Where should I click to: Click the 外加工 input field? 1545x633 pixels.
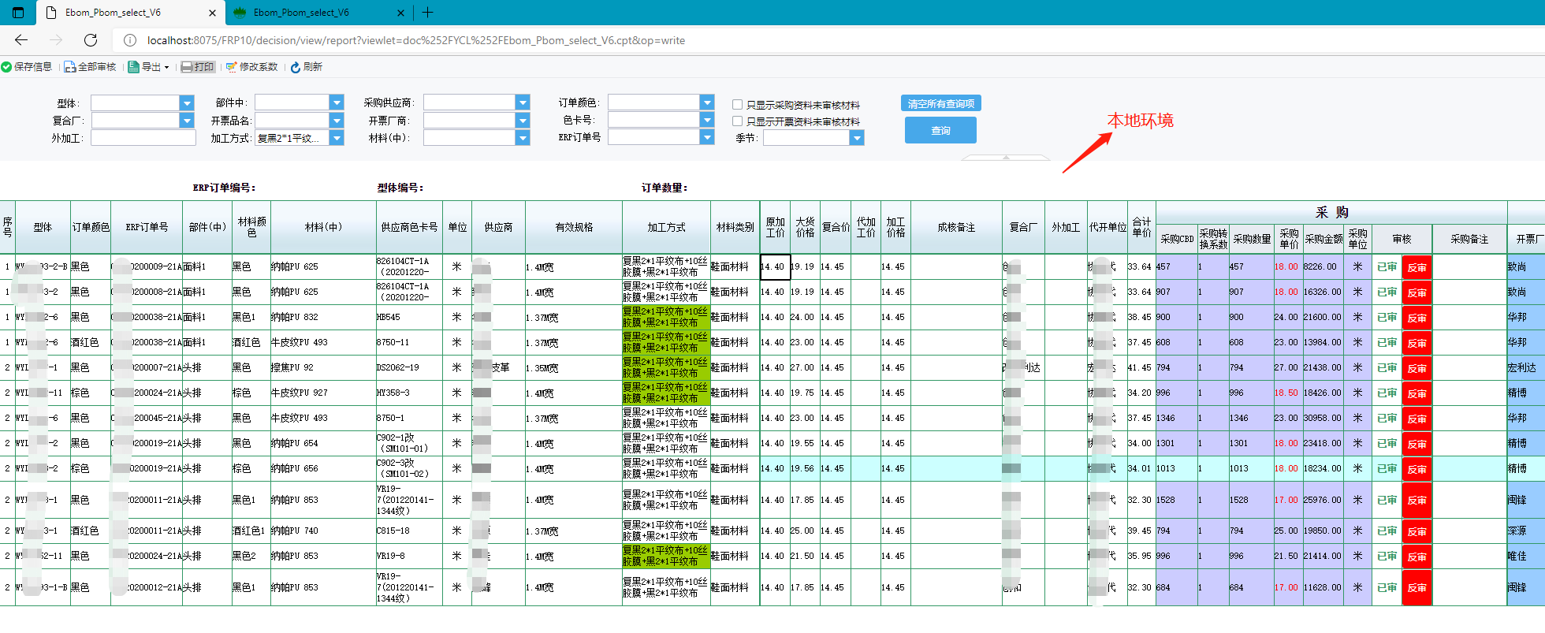point(143,138)
